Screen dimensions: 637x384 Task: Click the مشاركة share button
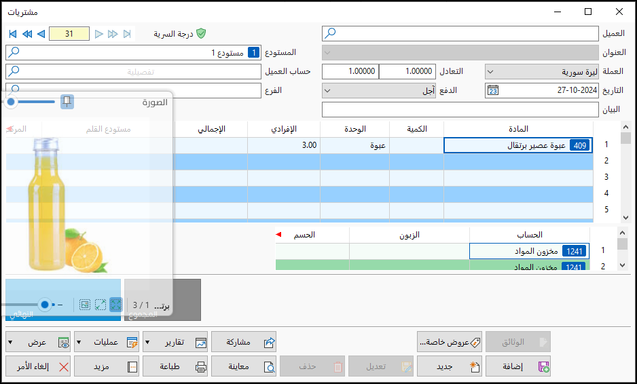click(244, 342)
